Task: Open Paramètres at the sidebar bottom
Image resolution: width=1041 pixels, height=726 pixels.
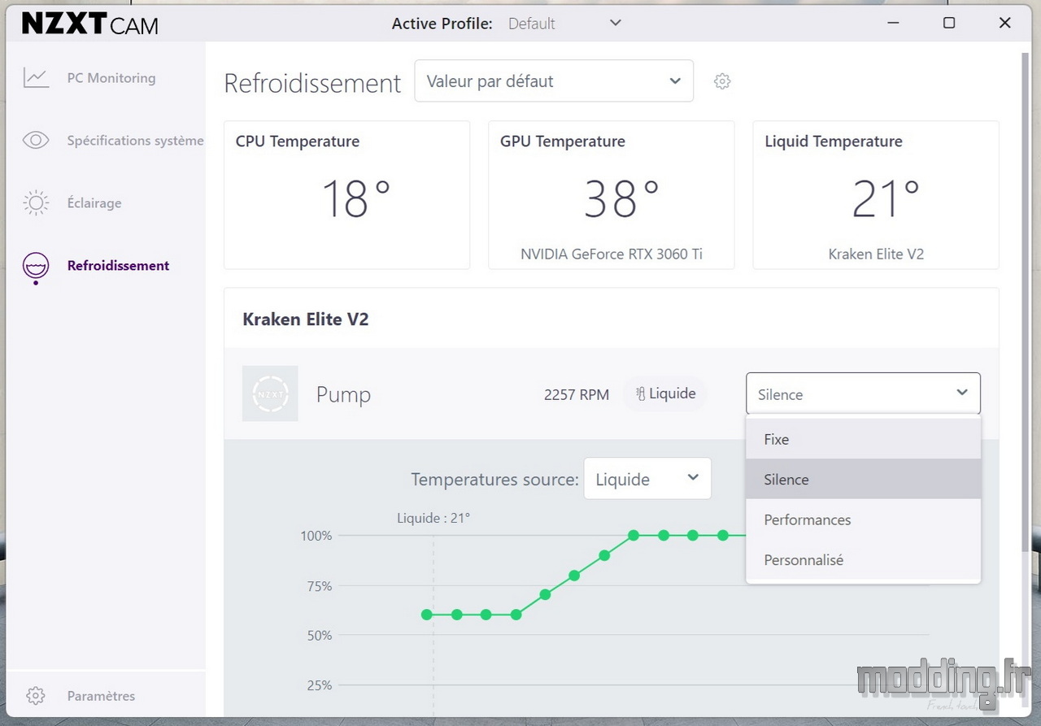Action: [102, 696]
